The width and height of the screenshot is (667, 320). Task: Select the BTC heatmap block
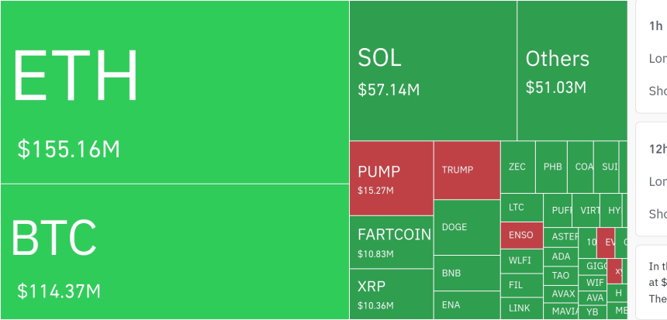pyautogui.click(x=175, y=252)
